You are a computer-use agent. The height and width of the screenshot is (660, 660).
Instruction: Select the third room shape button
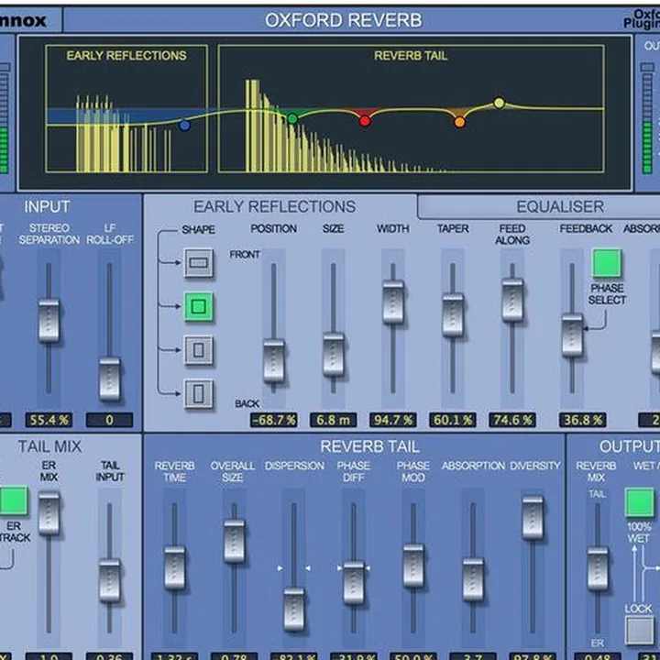click(x=199, y=350)
